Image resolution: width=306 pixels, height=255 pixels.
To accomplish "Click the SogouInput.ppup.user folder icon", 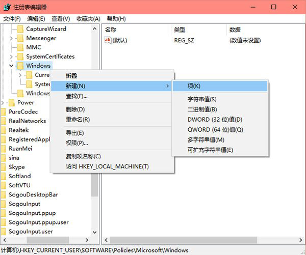I will [4, 222].
